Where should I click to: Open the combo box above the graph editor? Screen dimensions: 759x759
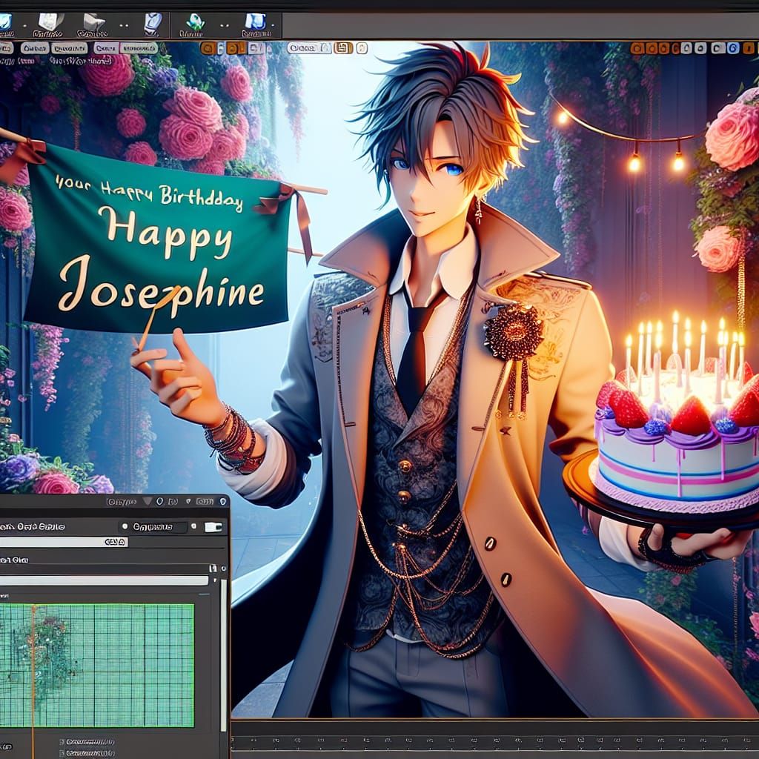click(x=153, y=526)
